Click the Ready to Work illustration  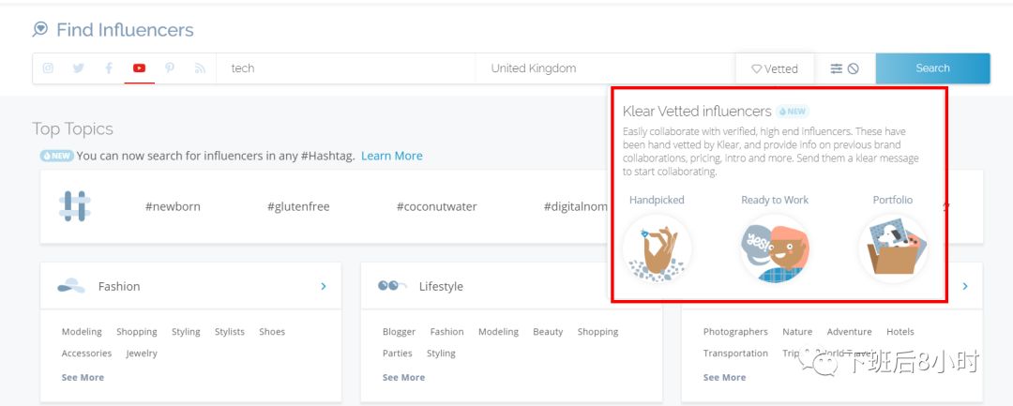click(775, 248)
